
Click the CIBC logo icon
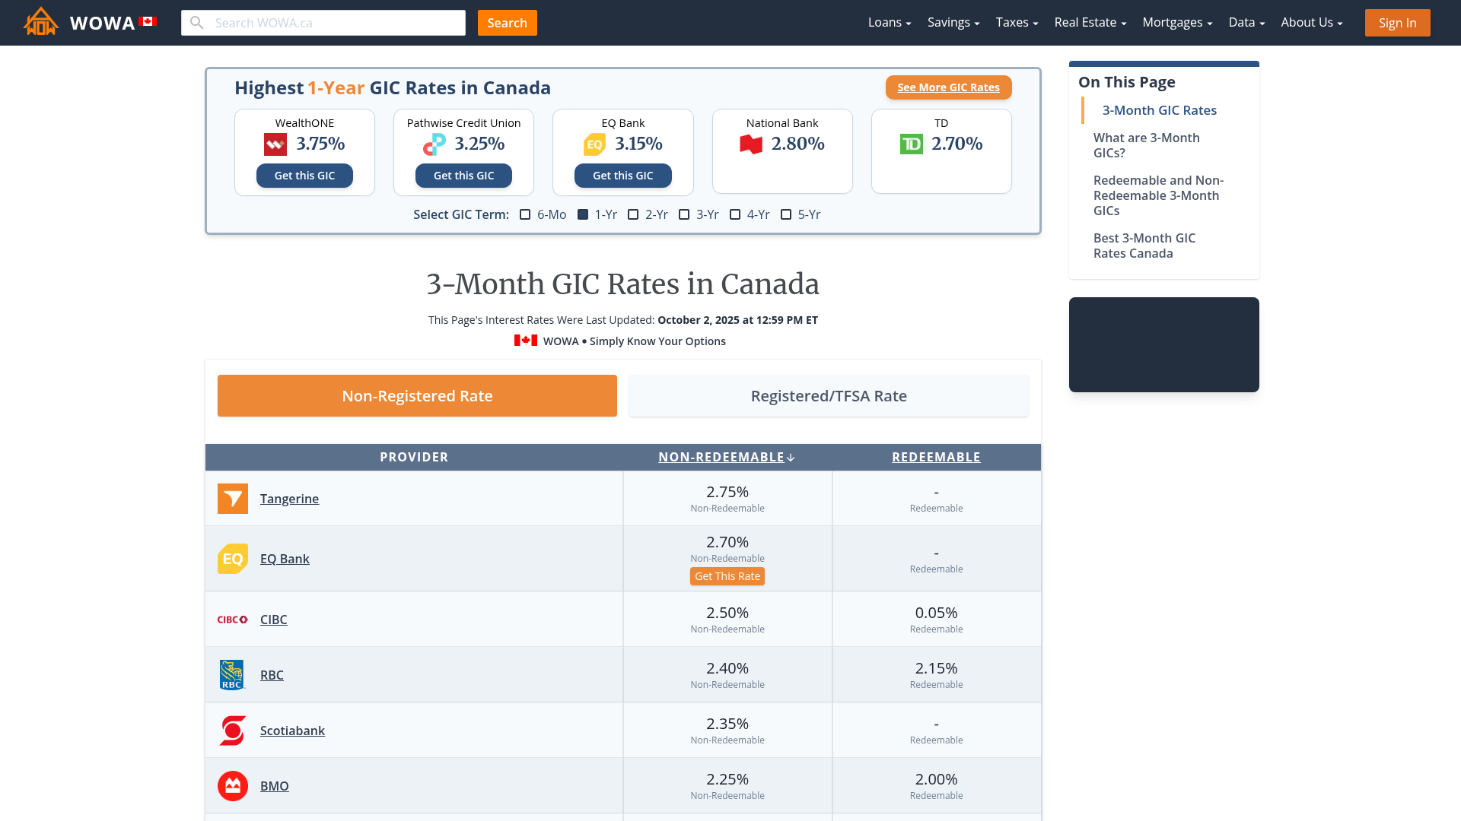coord(233,620)
